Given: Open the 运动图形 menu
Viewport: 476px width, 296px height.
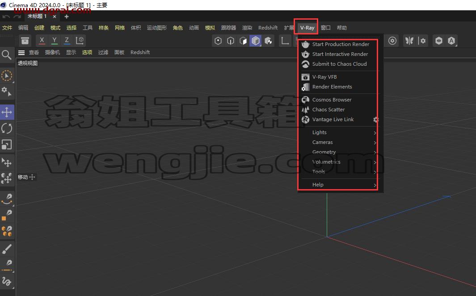Looking at the screenshot, I should point(156,28).
